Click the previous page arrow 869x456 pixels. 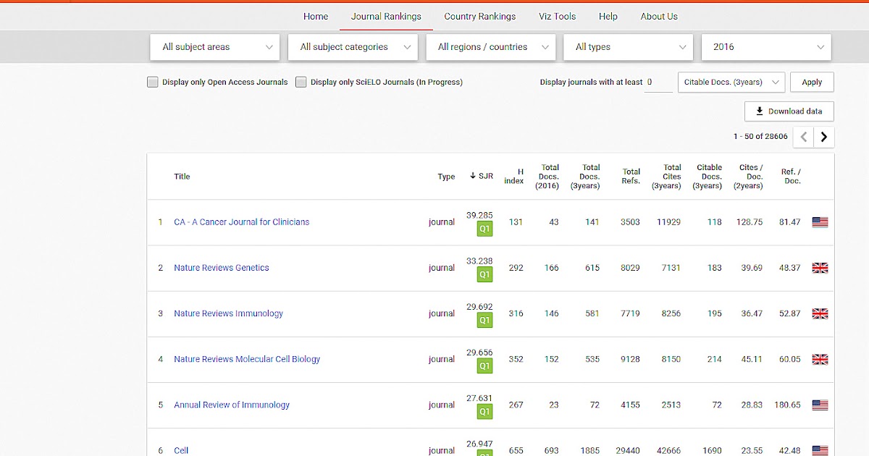(x=803, y=136)
